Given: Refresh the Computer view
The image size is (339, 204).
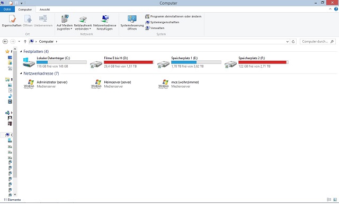Looking at the screenshot, I should pos(293,42).
